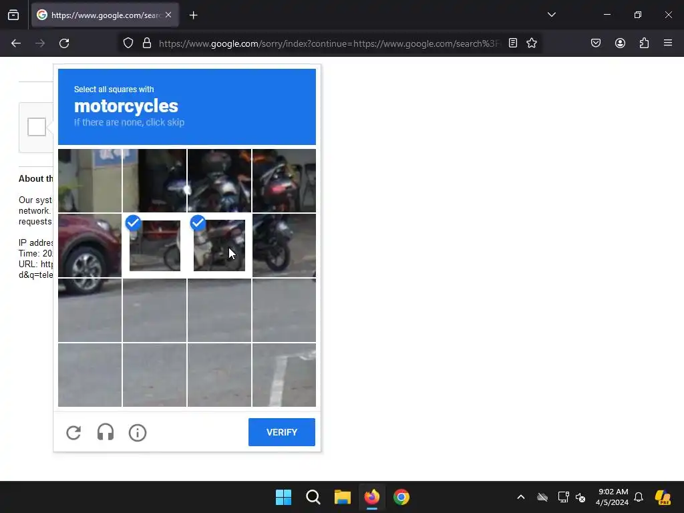Click the URL address field

point(330,43)
